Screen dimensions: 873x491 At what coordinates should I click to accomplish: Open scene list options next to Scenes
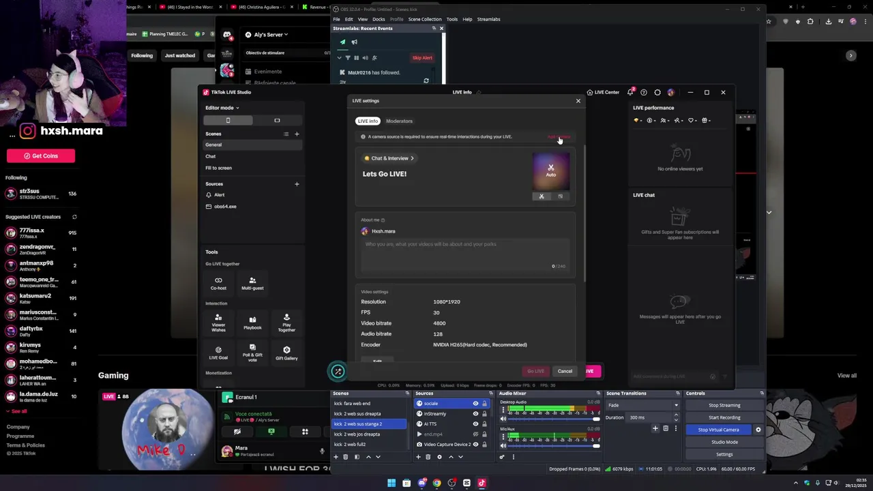click(286, 134)
